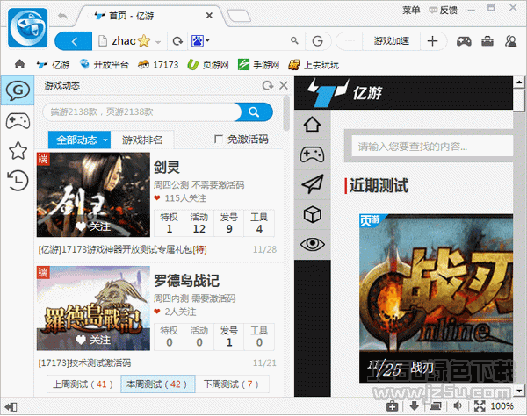
Task: Click the undo arrow beside the tab
Action: coord(62,16)
